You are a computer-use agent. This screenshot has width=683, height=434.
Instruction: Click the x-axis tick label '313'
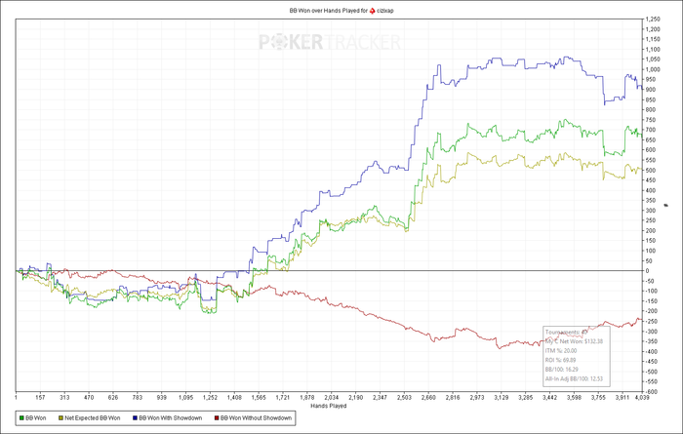64,398
